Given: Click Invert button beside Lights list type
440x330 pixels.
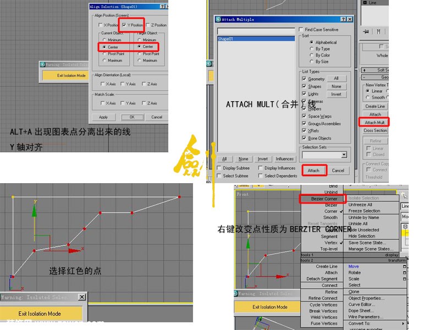Looking at the screenshot, I should (336, 94).
